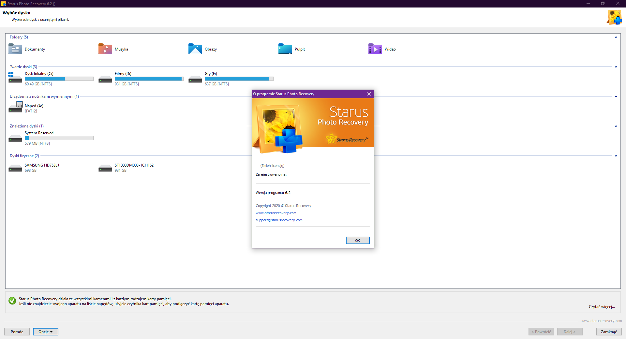
Task: Click the 'Obrazy' folder label
Action: click(x=211, y=49)
